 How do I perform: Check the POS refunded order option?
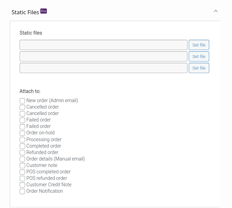click(22, 178)
